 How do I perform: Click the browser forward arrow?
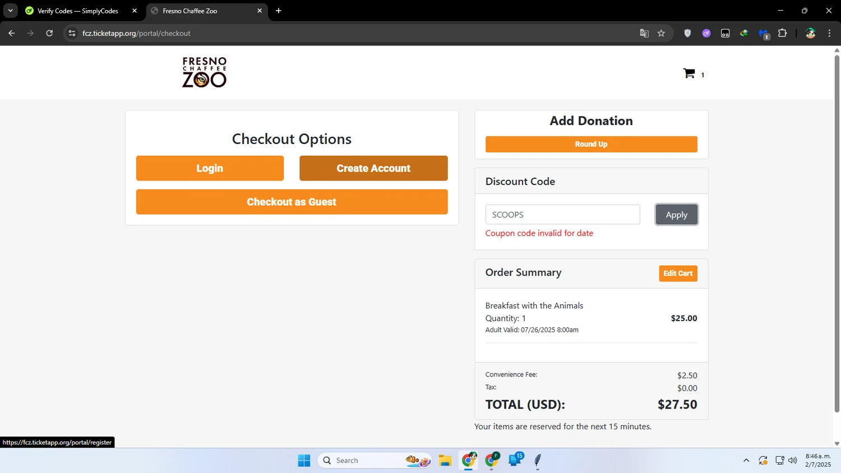30,33
